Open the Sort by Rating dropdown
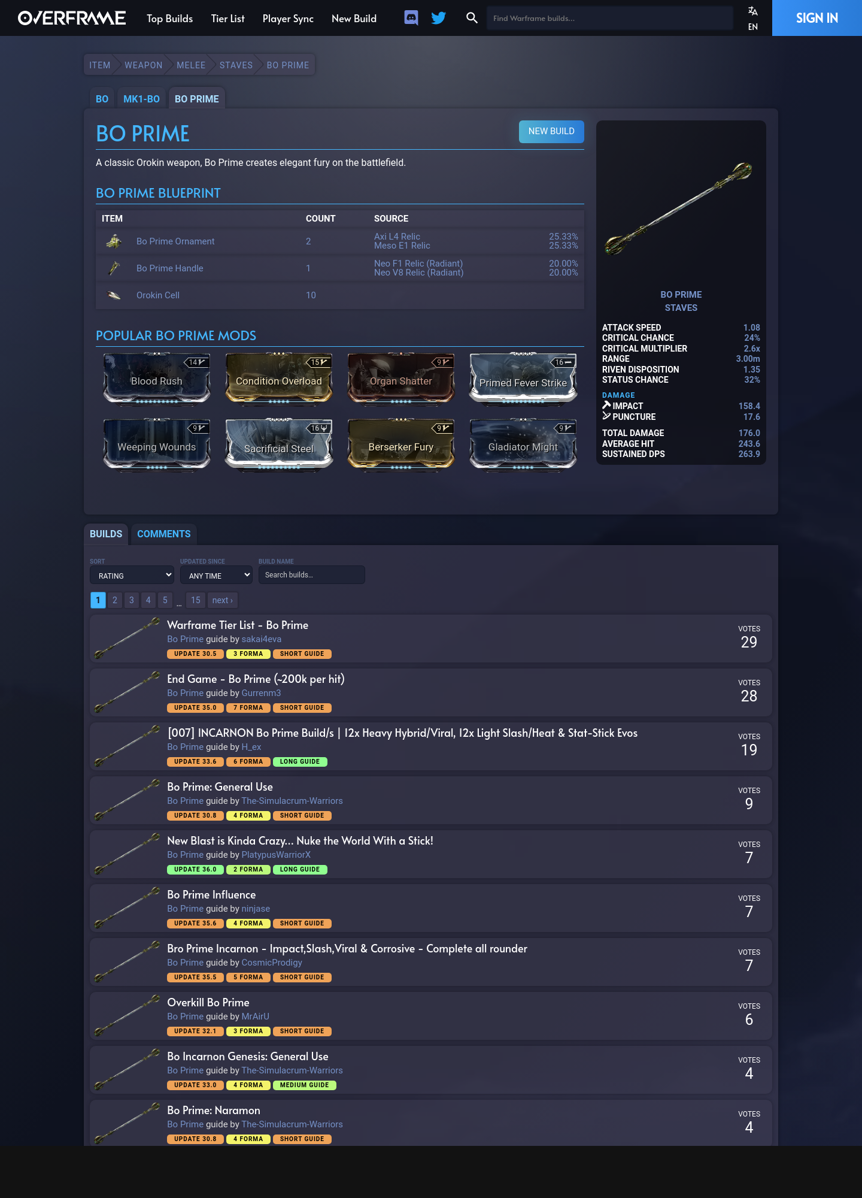The width and height of the screenshot is (862, 1198). [132, 575]
